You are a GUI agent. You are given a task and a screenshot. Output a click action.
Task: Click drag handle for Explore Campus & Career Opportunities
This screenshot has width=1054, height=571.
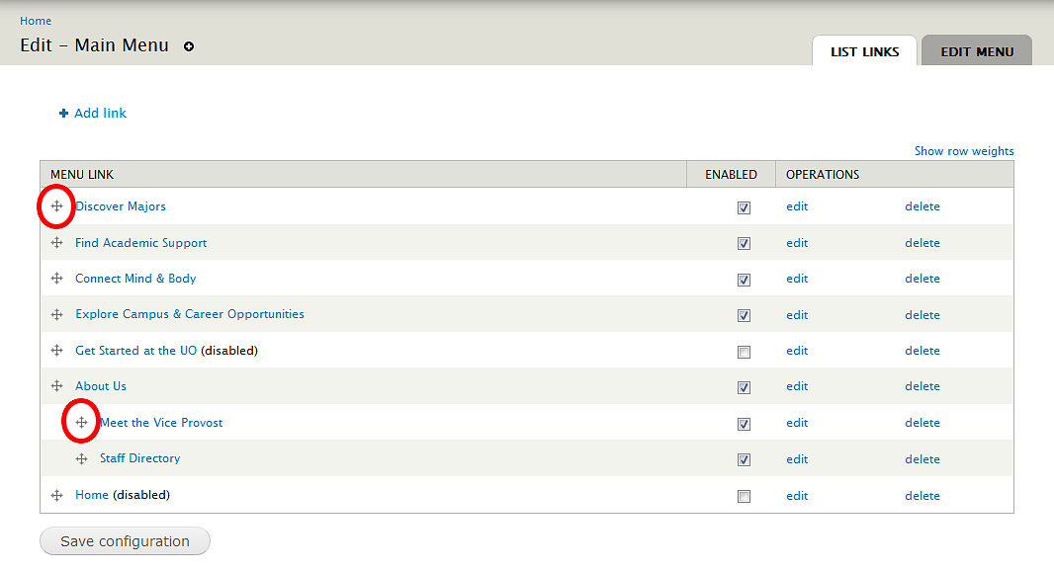click(x=56, y=315)
